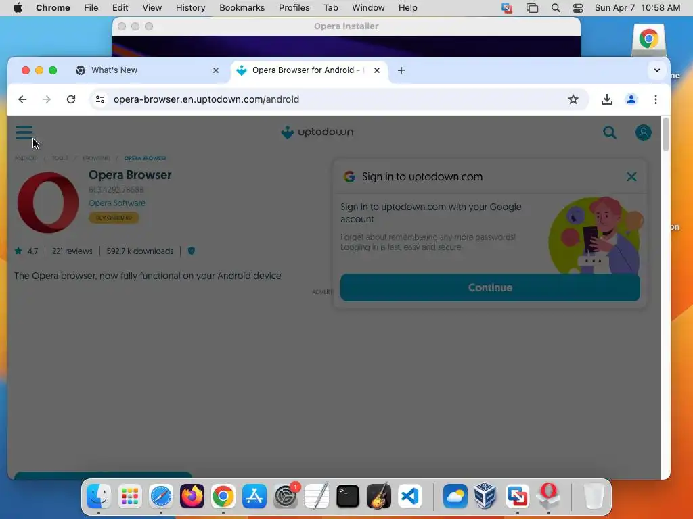Viewport: 693px width, 519px height.
Task: Launch Firefox from the dock
Action: click(192, 496)
